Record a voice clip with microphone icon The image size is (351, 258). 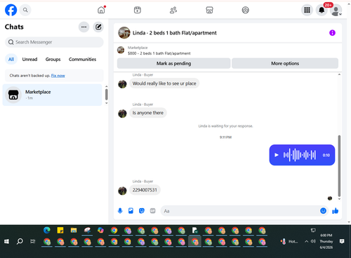[120, 211]
